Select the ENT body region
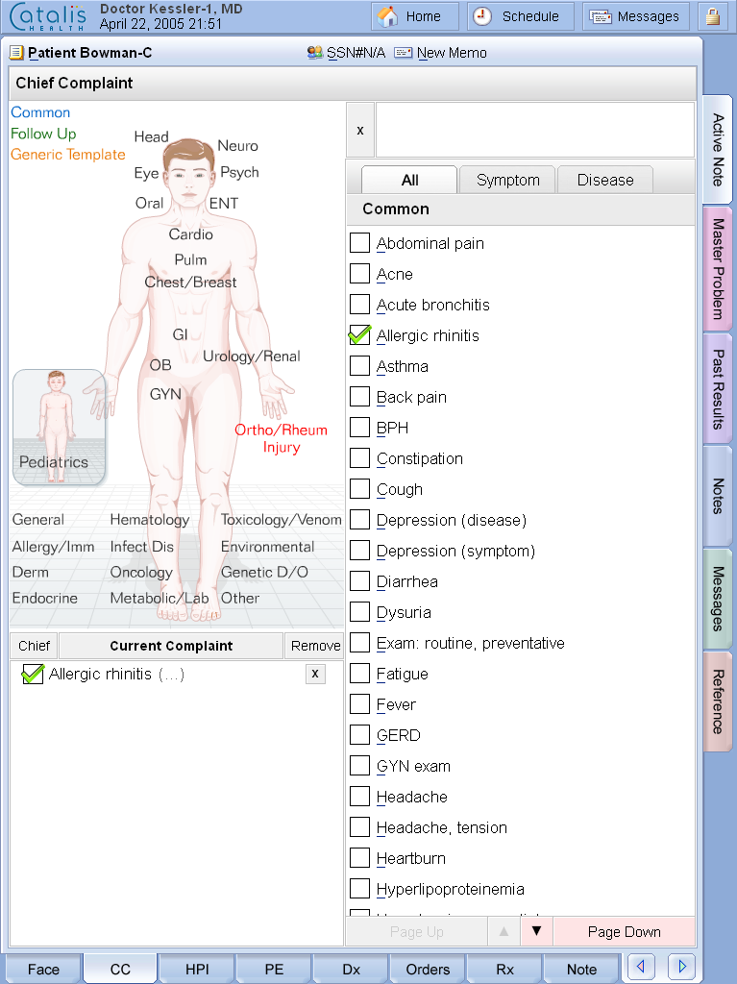 [224, 204]
